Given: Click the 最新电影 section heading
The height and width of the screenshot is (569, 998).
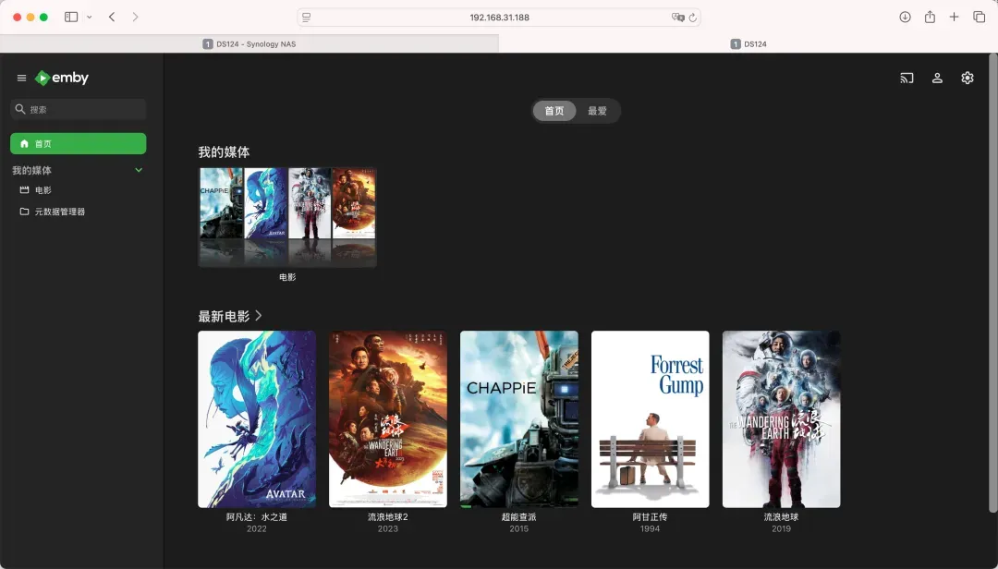Looking at the screenshot, I should (224, 316).
